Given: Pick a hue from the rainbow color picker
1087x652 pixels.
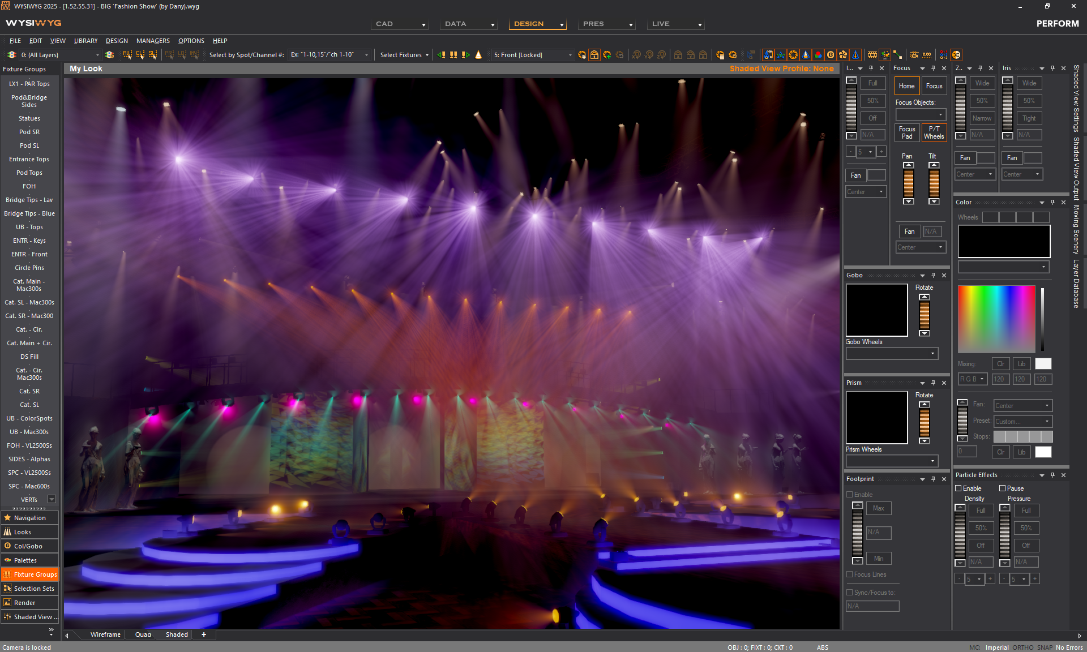Looking at the screenshot, I should [x=996, y=319].
